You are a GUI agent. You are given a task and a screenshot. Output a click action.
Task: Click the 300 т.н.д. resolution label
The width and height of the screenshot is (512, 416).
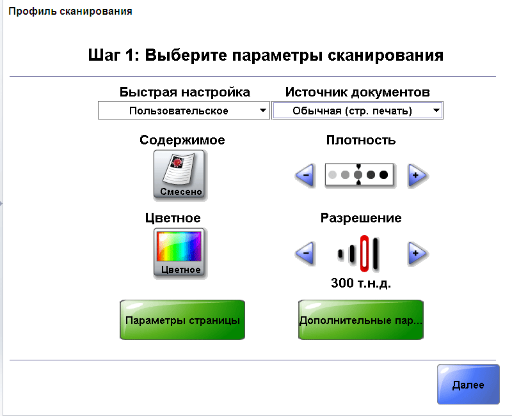click(361, 283)
